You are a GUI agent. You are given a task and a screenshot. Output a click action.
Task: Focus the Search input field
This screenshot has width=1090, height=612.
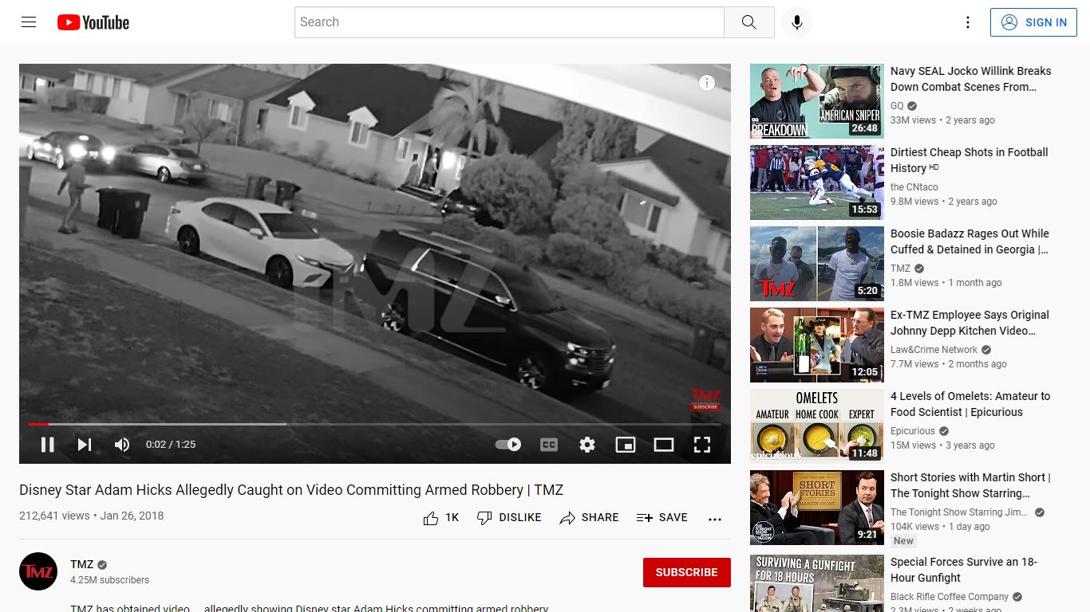[509, 22]
